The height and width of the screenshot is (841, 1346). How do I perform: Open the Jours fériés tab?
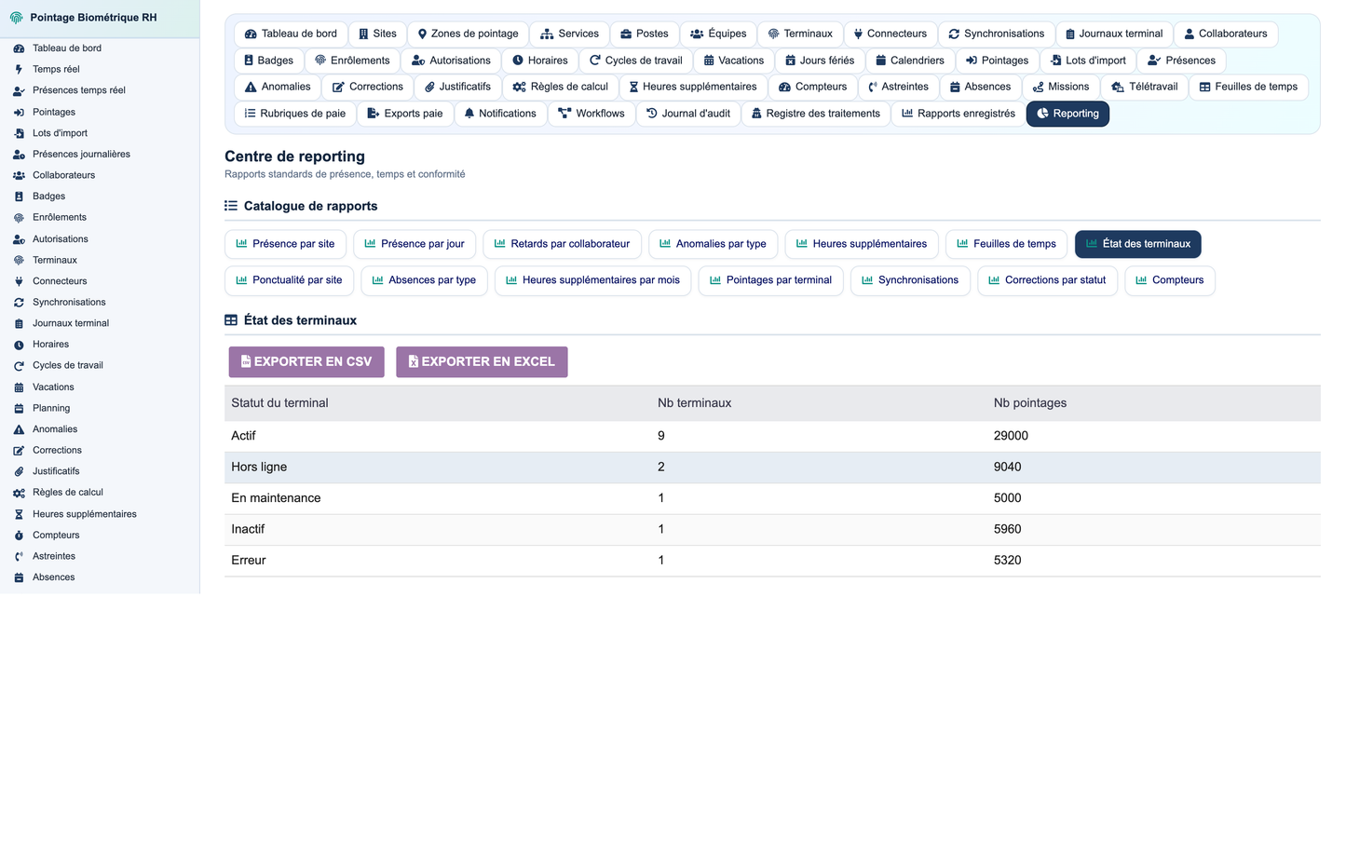pyautogui.click(x=820, y=61)
